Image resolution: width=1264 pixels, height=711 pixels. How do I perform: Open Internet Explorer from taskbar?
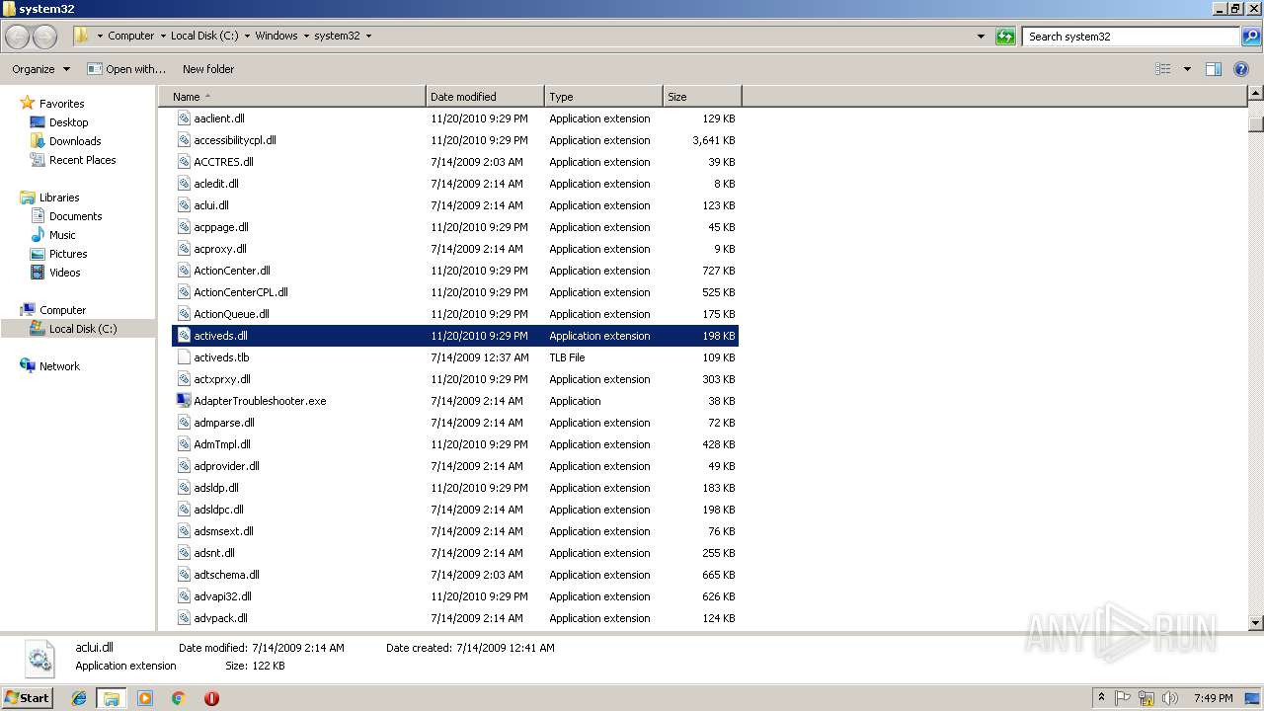(x=79, y=698)
